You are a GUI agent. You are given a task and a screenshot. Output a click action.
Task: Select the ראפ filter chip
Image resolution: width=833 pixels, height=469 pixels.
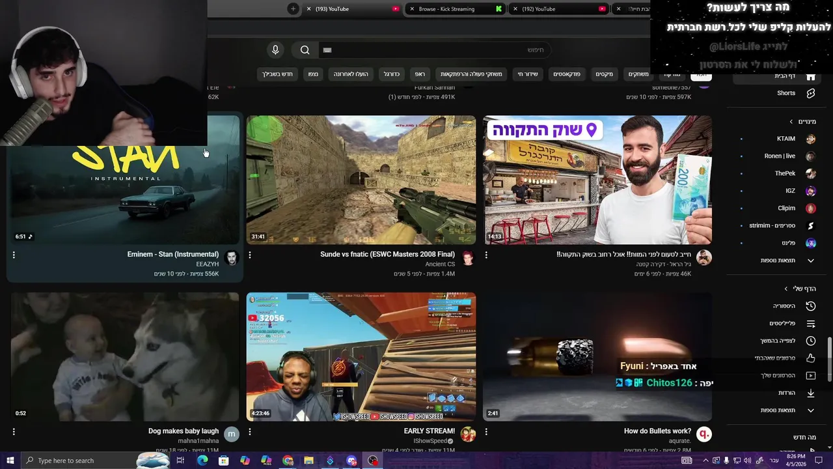coord(420,74)
